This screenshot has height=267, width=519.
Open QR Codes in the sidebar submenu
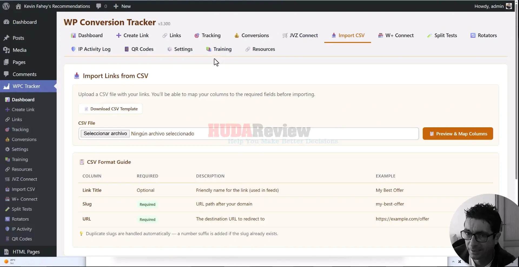click(22, 239)
